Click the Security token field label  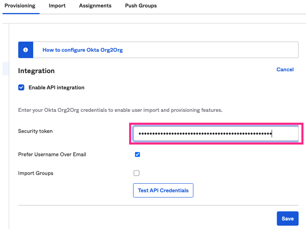[x=35, y=131]
